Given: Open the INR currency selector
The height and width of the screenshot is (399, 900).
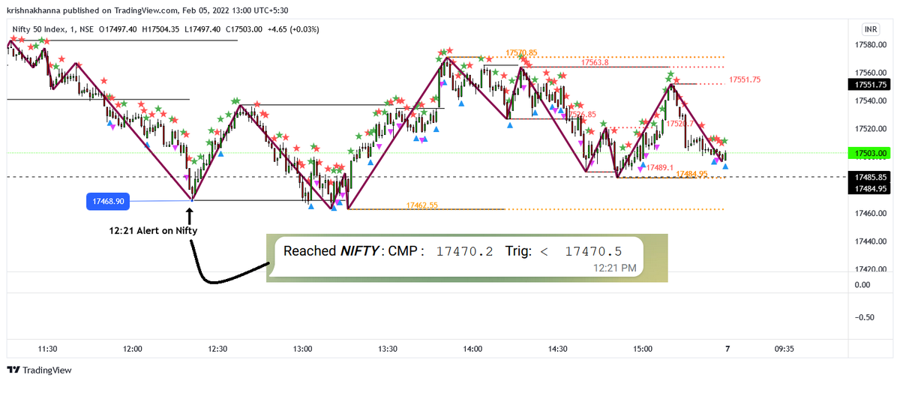Looking at the screenshot, I should [871, 29].
